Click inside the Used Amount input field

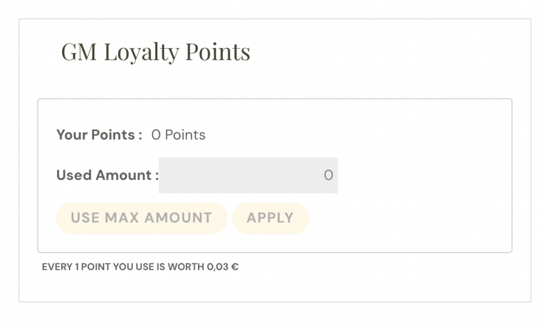(x=246, y=175)
